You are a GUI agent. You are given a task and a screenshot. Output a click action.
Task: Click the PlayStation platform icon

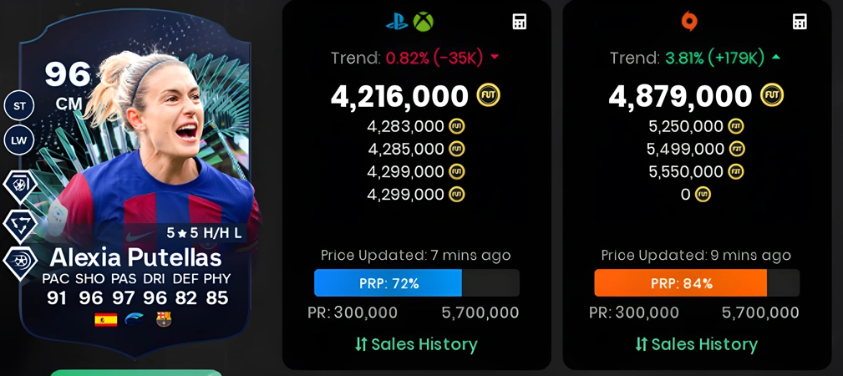coord(397,22)
